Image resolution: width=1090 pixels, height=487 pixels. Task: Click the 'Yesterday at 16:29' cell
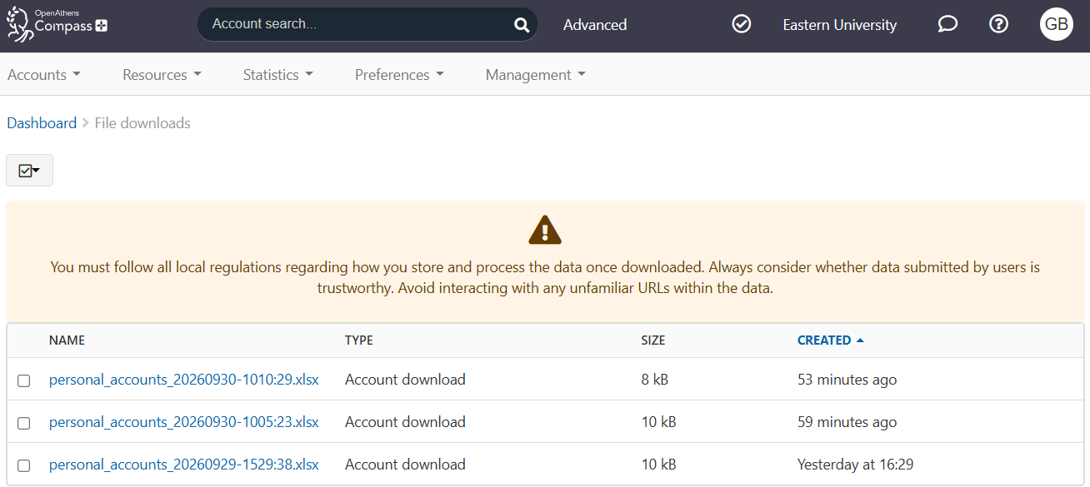[x=856, y=465]
